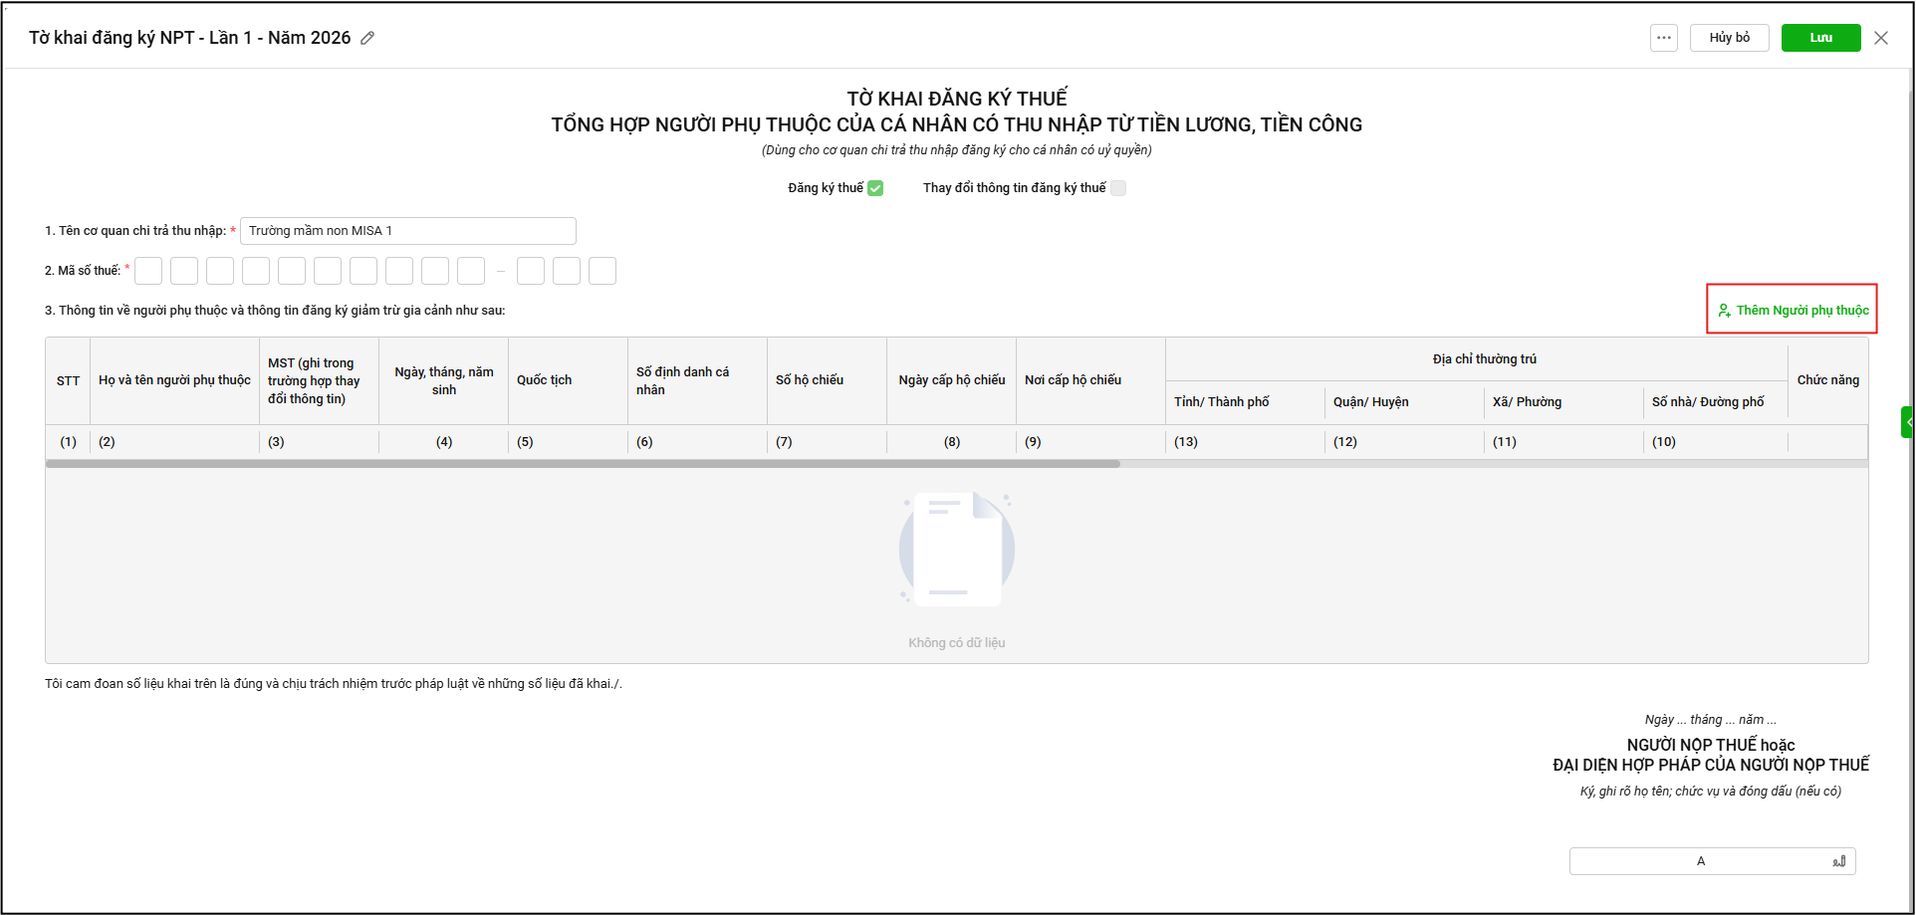The image size is (1916, 915).
Task: Click the Quốc tịch column header
Action: (x=545, y=380)
